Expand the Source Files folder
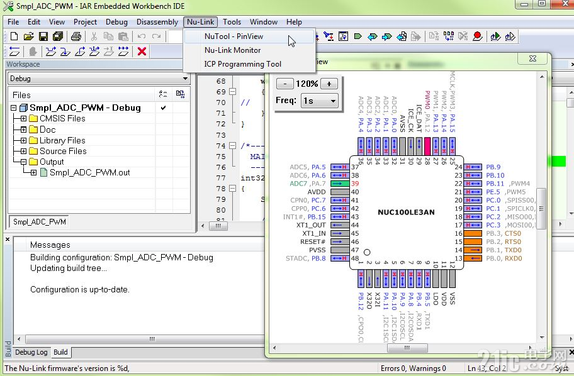This screenshot has width=574, height=376. 23,151
